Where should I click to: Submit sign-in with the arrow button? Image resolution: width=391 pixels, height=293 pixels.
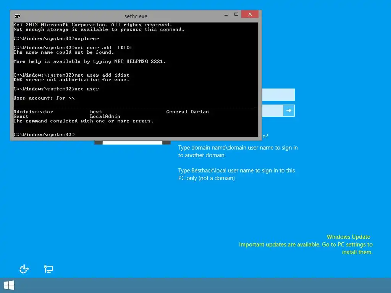coord(289,110)
